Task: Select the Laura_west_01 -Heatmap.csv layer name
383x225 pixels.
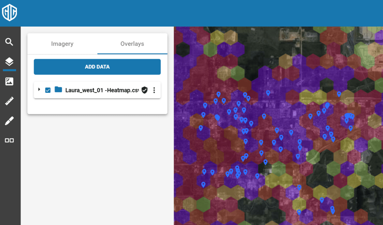Action: [102, 90]
